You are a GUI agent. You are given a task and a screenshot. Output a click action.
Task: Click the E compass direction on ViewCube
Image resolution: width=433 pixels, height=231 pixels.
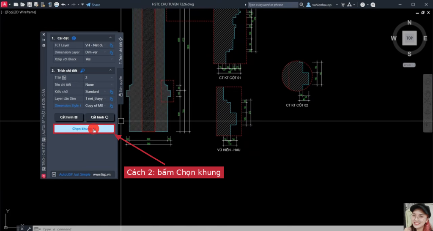click(x=425, y=38)
